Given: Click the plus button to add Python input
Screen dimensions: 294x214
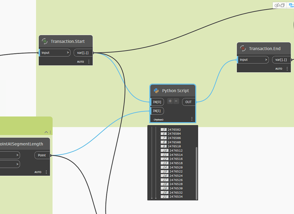Looking at the screenshot, I should coord(170,101).
